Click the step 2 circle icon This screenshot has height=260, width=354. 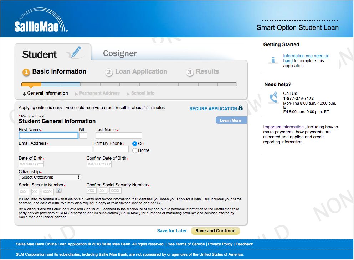[109, 72]
